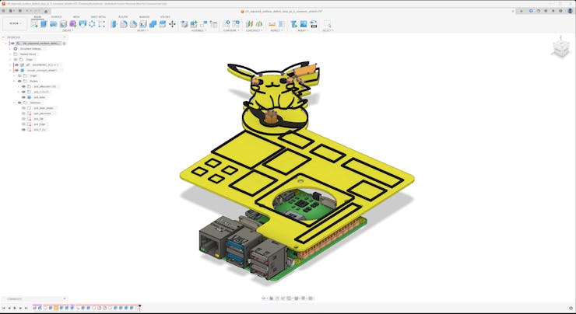Open the timeline settings gear icon

click(570, 309)
